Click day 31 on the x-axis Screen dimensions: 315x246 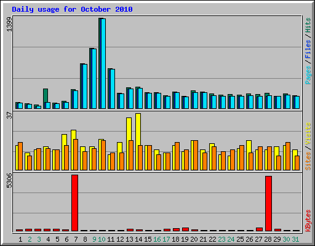click(x=295, y=239)
